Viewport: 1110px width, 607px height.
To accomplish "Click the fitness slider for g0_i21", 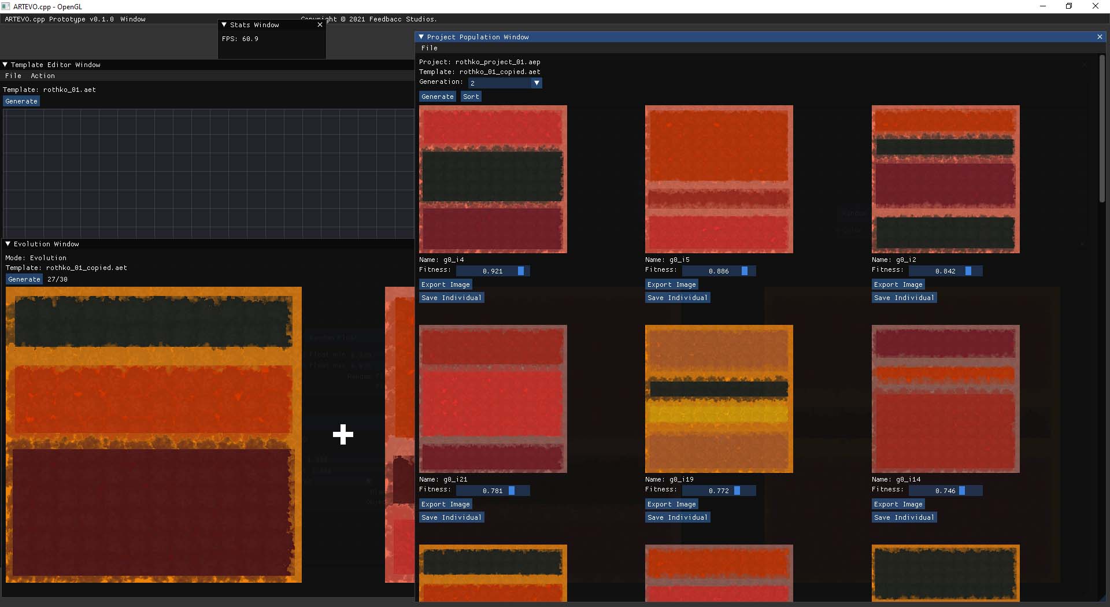I will (493, 491).
